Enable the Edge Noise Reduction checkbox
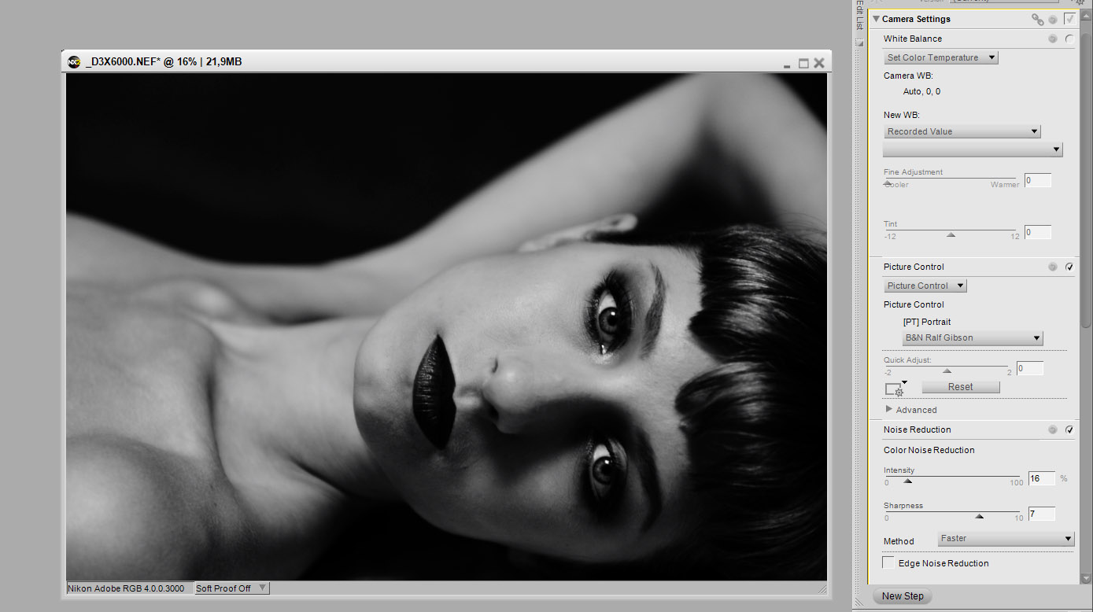The width and height of the screenshot is (1093, 612). coord(888,563)
